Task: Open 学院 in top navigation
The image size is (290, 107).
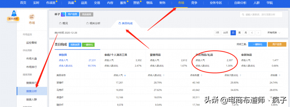Action: point(270,3)
